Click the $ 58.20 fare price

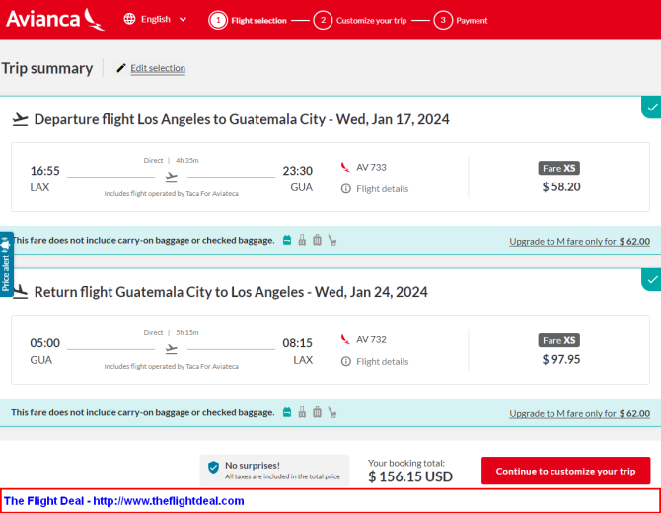coord(561,186)
